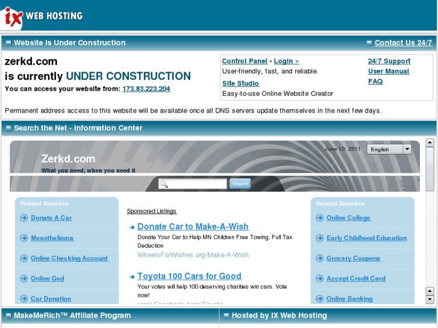The height and width of the screenshot is (328, 438).
Task: Click arrow bullet before Donate Car to Make-A-Wish
Action: (x=132, y=227)
